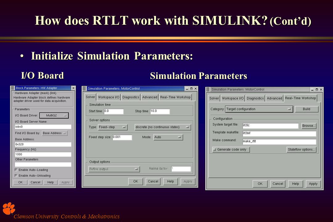This screenshot has height=222, width=333.
Task: Click the Stop time field
Action: pyautogui.click(x=160, y=111)
